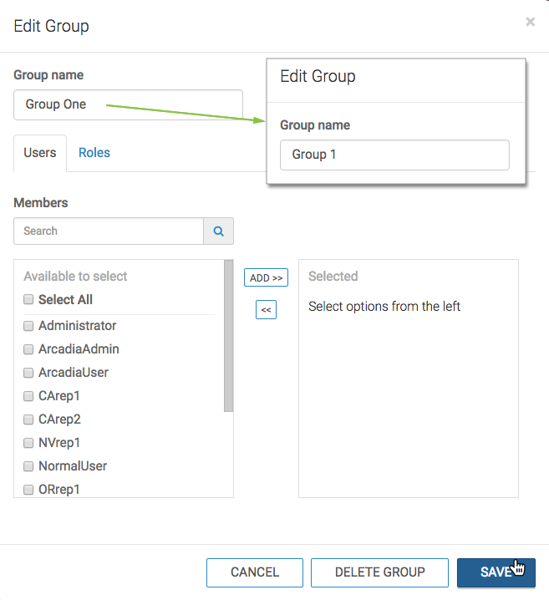
Task: Click the ADD >> button
Action: pyautogui.click(x=266, y=277)
